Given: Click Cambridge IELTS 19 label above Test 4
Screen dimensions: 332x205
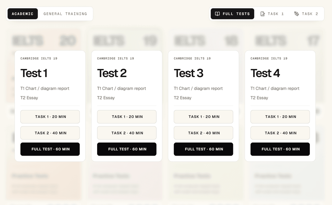Looking at the screenshot, I should [269, 58].
